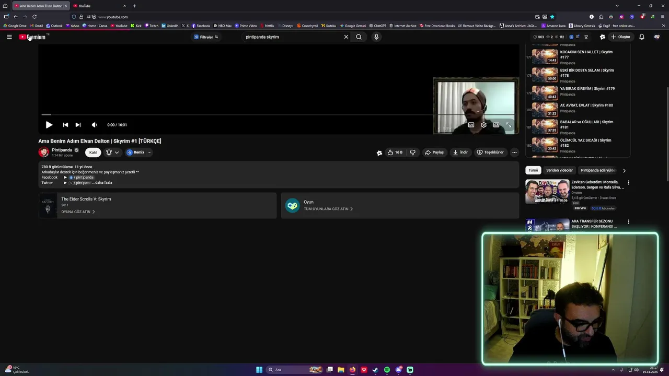
Task: Open TÜM OYUNLARA GÖZ ATIN link
Action: pyautogui.click(x=328, y=209)
